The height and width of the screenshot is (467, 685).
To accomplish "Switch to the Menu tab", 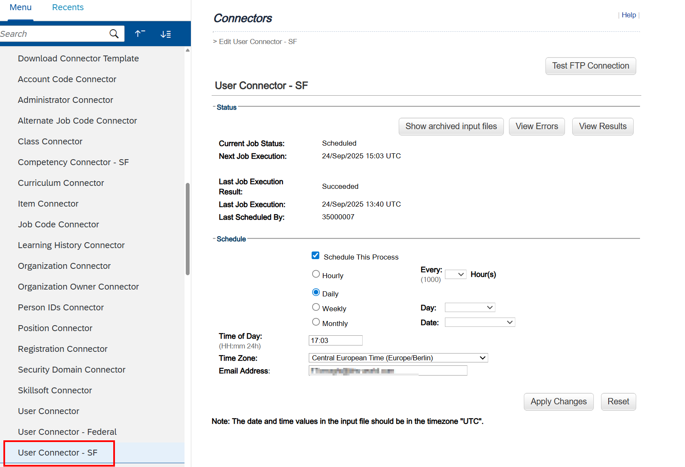I will pos(20,8).
